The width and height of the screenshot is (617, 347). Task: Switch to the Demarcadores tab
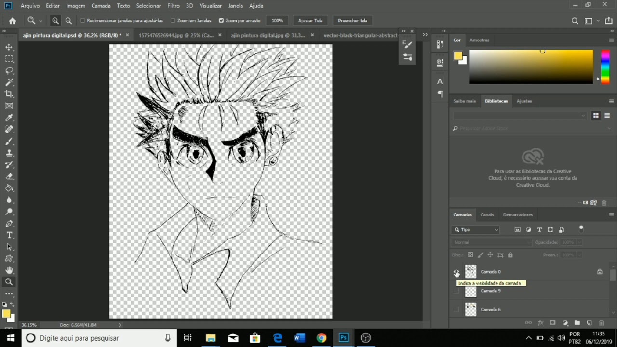pyautogui.click(x=518, y=215)
